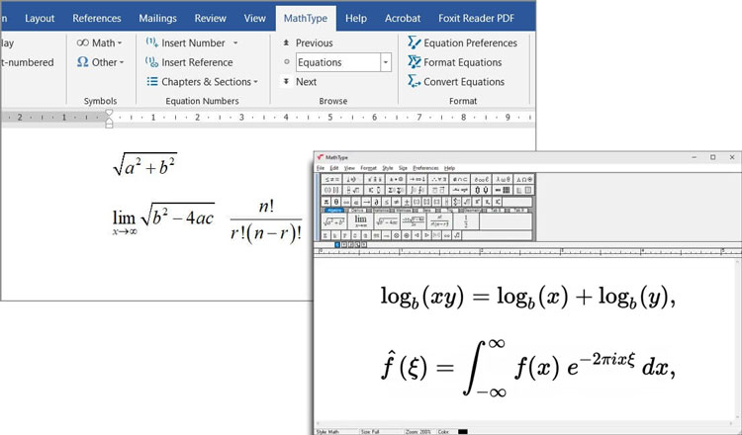Open the Miscellaneous symbols palette (∂ ∞ ℓ)

tap(481, 179)
